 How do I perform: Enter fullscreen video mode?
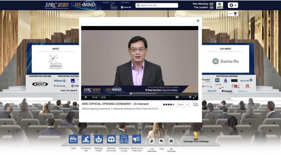click(x=194, y=97)
